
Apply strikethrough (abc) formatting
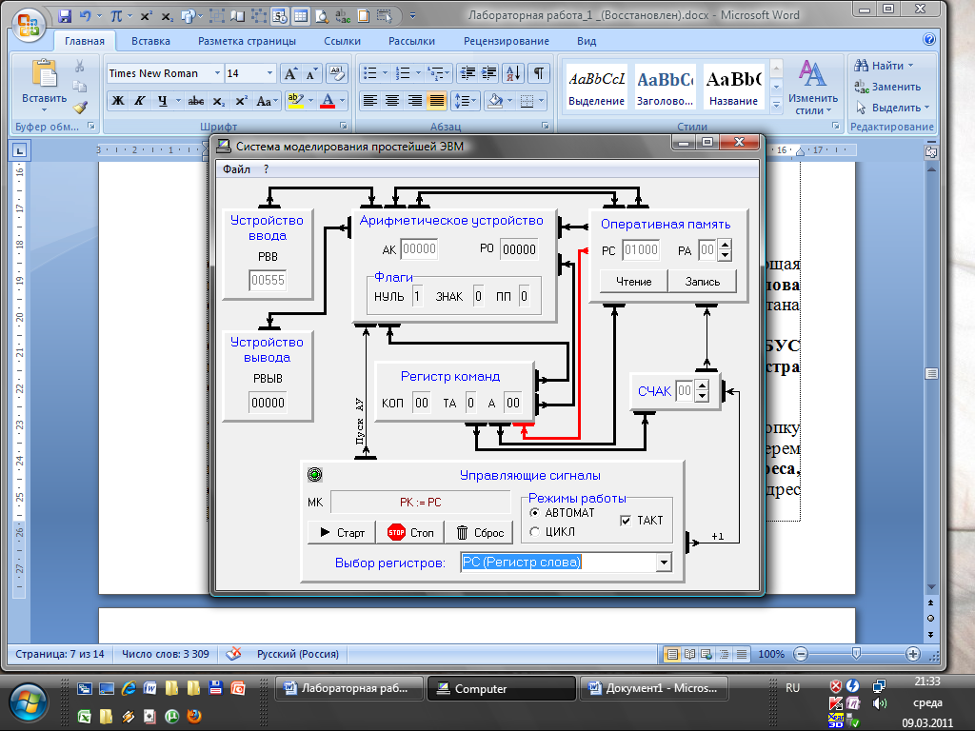[x=196, y=101]
